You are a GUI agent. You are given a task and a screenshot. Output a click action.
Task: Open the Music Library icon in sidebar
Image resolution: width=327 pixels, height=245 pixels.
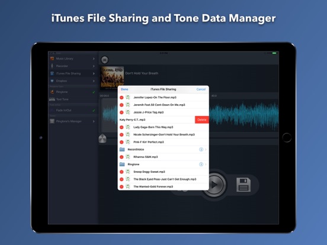tap(52, 59)
